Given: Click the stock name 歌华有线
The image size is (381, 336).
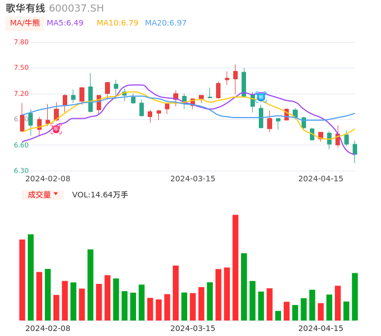Looking at the screenshot, I should [x=26, y=8].
